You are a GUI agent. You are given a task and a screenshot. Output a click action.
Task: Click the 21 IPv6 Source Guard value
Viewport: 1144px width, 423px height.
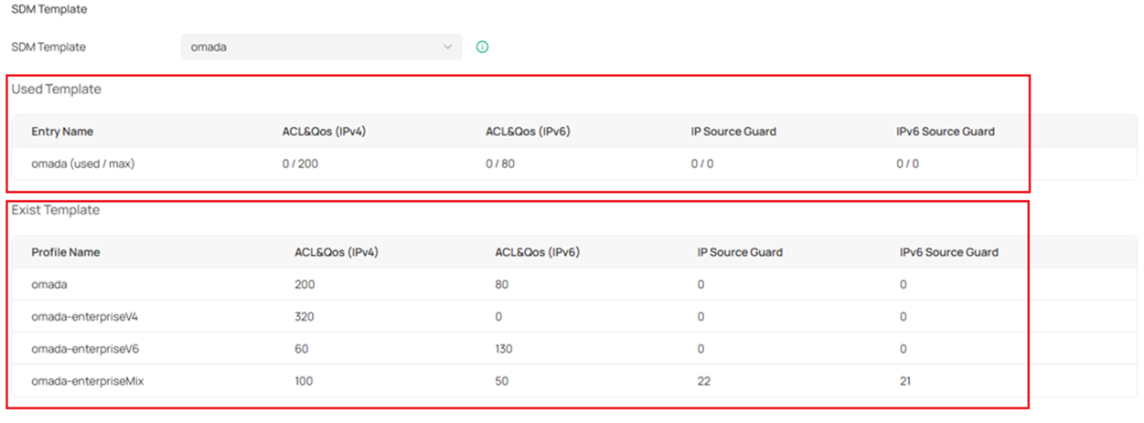(x=905, y=381)
